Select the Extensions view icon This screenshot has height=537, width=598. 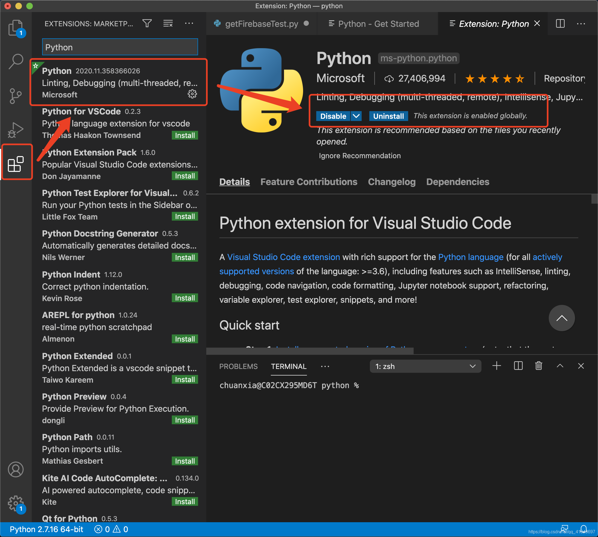coord(16,164)
